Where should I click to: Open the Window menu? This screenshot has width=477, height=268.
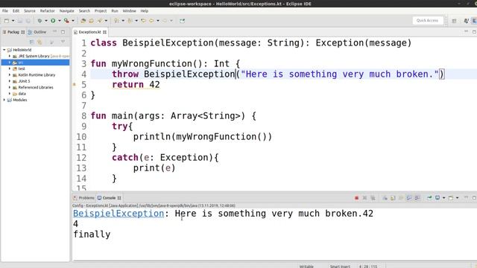(129, 10)
